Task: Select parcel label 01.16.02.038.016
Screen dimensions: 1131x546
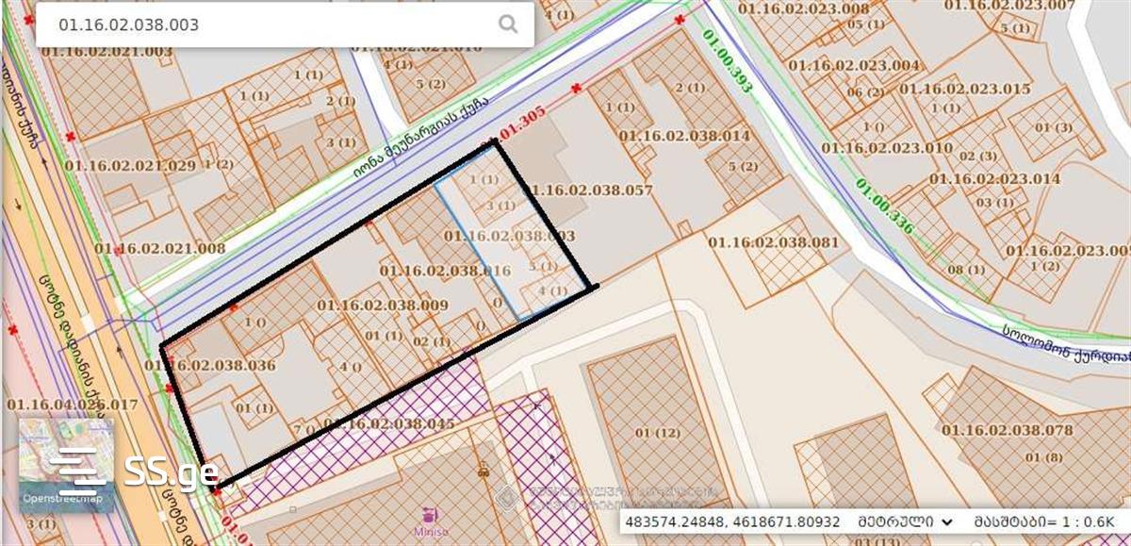Action: tap(445, 271)
